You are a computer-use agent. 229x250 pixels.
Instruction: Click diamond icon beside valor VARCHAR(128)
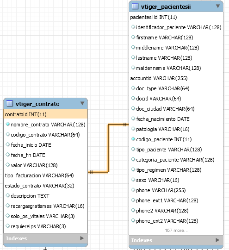[x=7, y=165]
